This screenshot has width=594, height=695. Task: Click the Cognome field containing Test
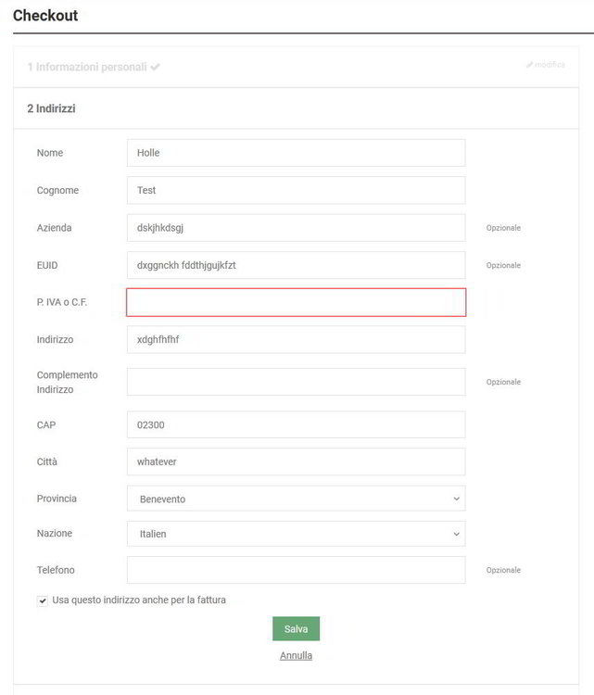coord(296,190)
